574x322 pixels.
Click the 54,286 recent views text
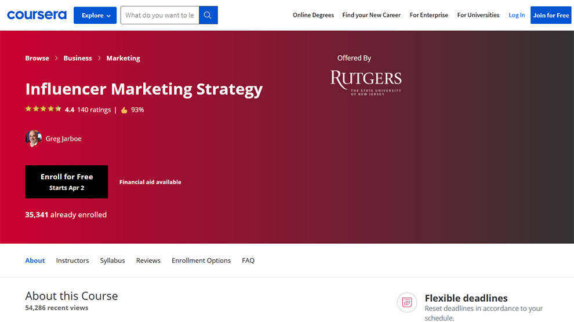coord(57,307)
